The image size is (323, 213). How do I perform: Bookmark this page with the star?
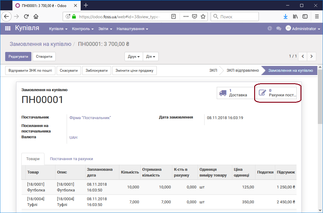(x=203, y=16)
